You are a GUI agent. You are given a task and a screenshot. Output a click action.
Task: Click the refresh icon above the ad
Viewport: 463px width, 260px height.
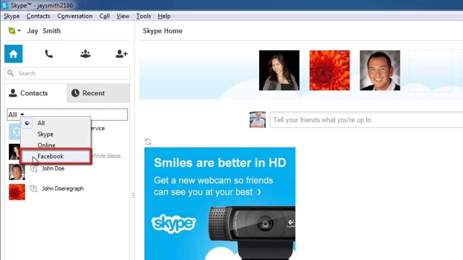pyautogui.click(x=148, y=141)
